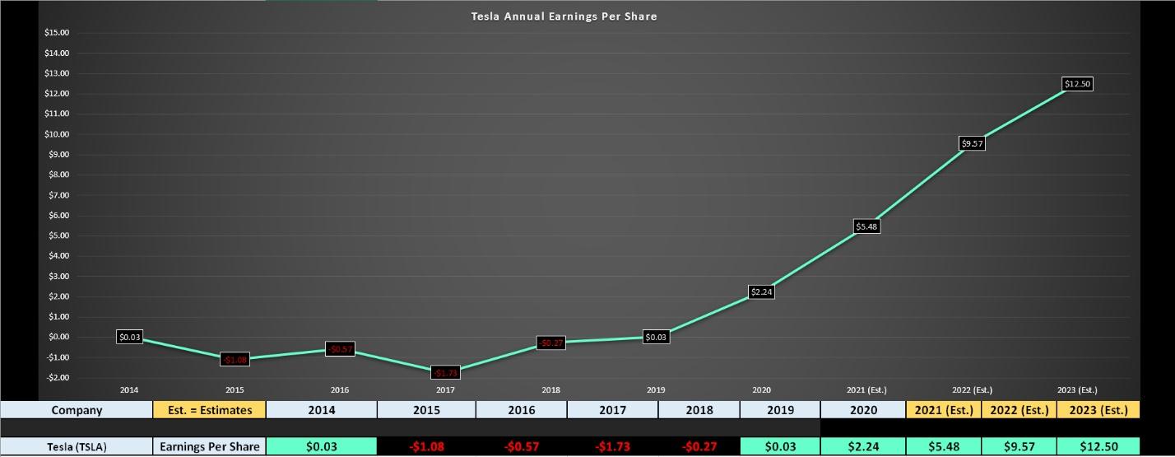The height and width of the screenshot is (457, 1175).
Task: Click the 2023 (Est.) x-axis label under chart
Action: click(x=1077, y=390)
